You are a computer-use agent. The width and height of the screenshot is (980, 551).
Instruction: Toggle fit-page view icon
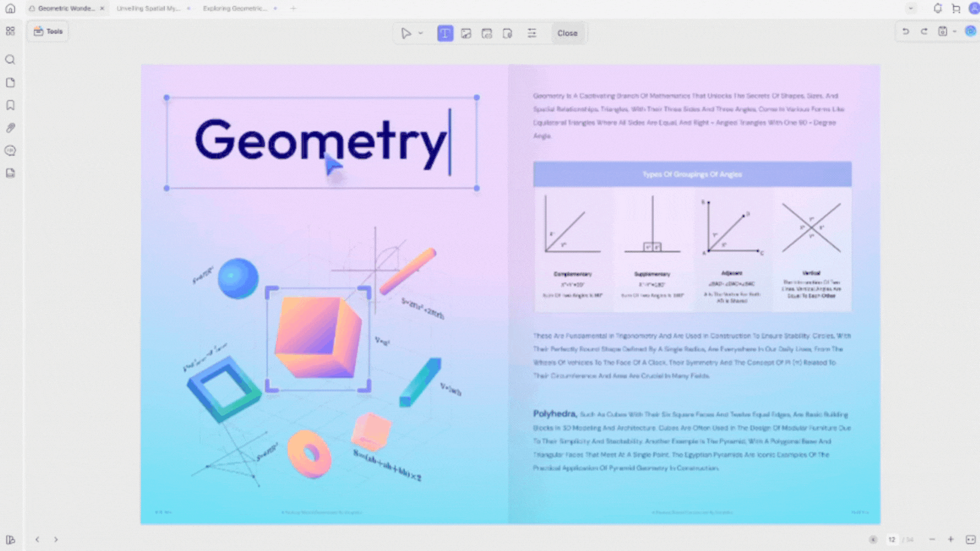coord(970,539)
